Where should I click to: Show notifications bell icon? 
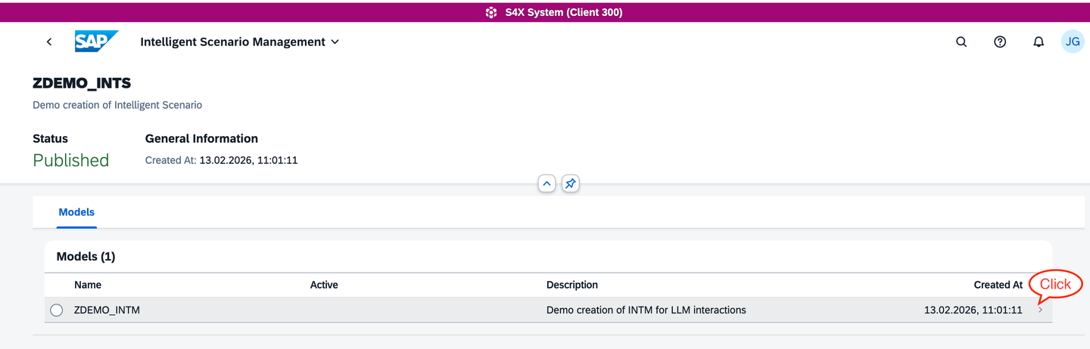tap(1039, 42)
